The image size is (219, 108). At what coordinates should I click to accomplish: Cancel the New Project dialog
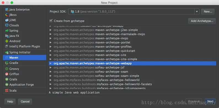click(25, 102)
